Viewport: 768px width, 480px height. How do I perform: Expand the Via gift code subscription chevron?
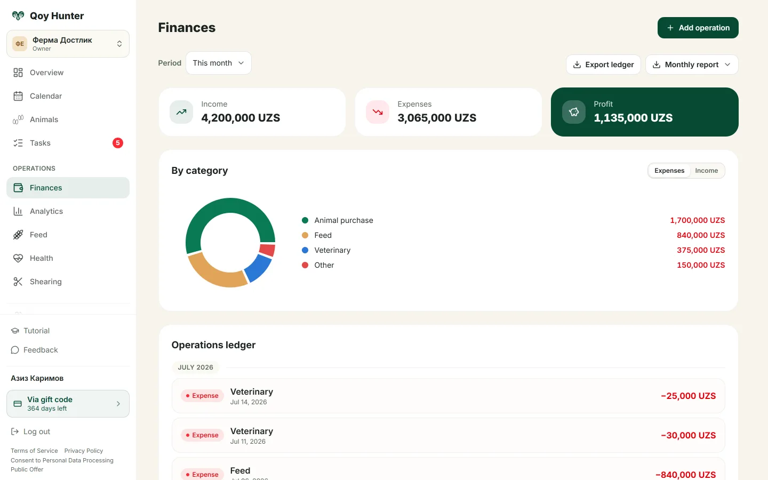point(118,404)
